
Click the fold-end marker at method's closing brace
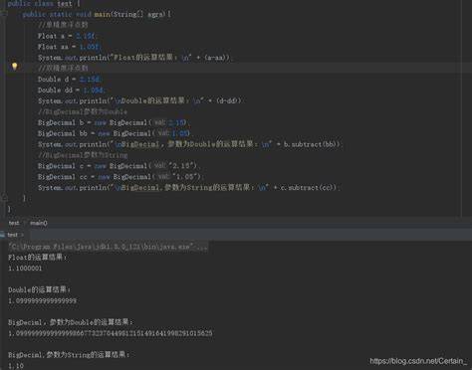[4, 198]
